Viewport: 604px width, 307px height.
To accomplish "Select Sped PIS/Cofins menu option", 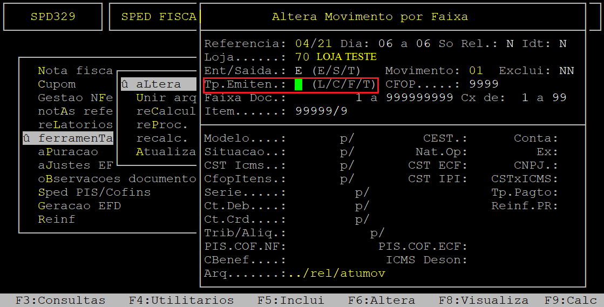I will click(x=94, y=192).
